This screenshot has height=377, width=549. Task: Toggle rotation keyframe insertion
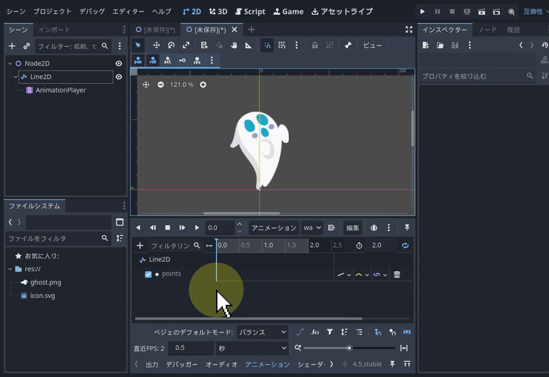[152, 60]
